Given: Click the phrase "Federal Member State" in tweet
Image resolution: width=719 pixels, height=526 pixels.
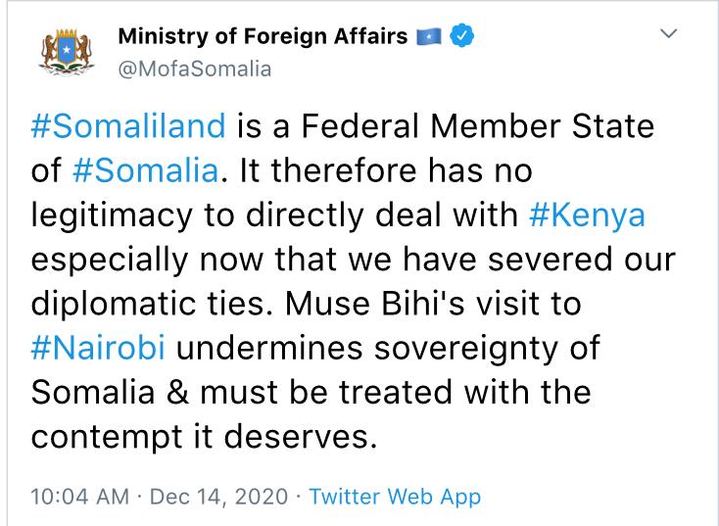Looking at the screenshot, I should [x=477, y=125].
